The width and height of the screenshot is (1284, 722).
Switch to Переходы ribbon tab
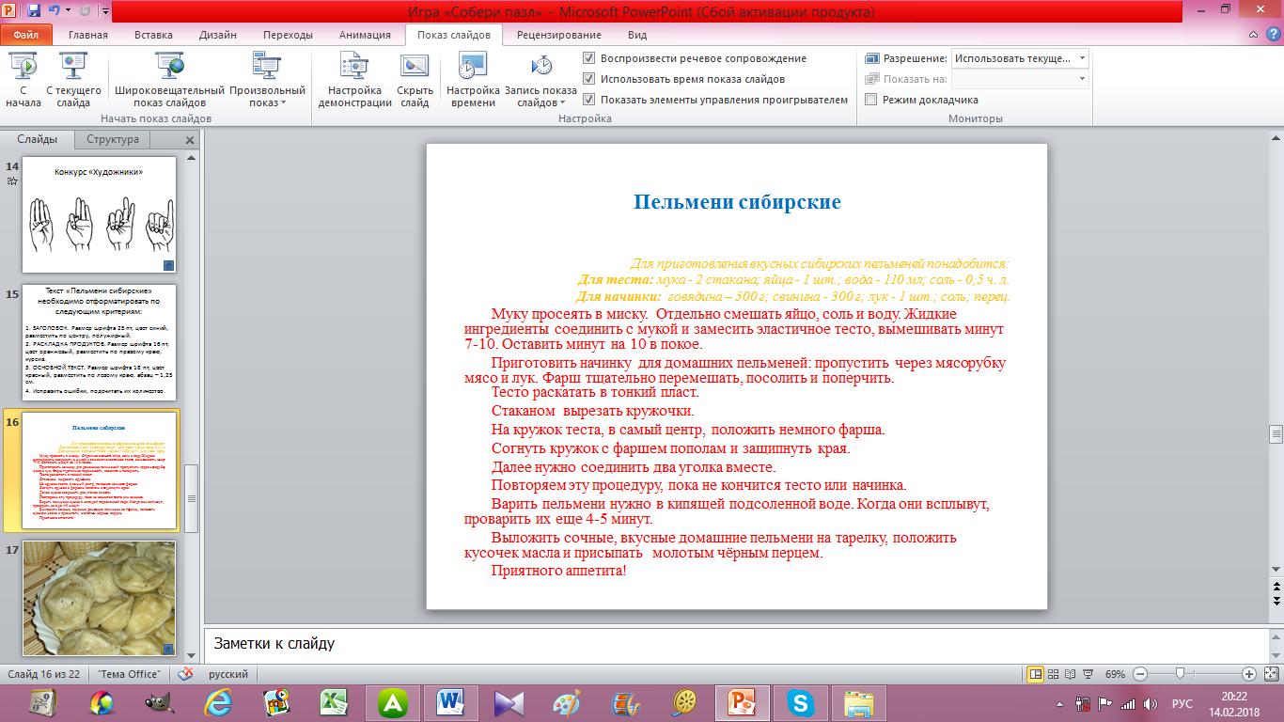[288, 35]
